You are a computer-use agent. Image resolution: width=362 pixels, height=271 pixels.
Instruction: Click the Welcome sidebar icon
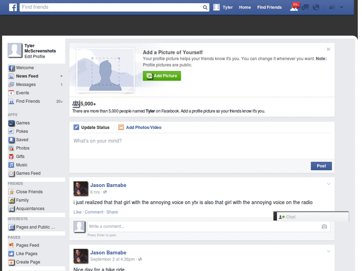click(11, 68)
